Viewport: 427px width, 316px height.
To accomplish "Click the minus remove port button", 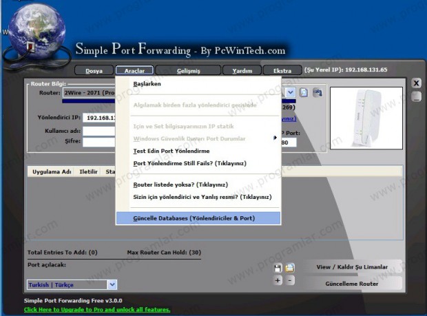I will click(290, 280).
